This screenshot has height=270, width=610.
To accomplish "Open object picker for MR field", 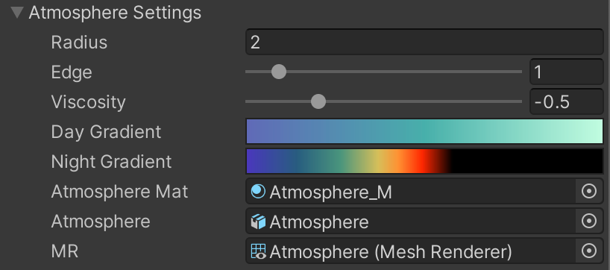I will [589, 251].
